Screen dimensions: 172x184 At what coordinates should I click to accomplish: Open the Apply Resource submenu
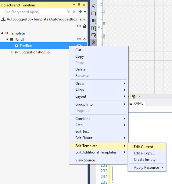point(147,168)
